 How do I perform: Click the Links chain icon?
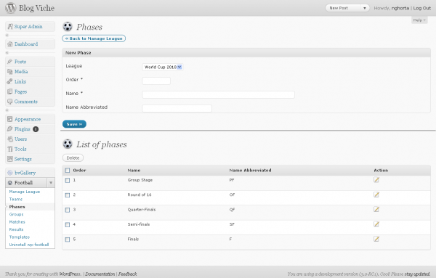coord(10,81)
